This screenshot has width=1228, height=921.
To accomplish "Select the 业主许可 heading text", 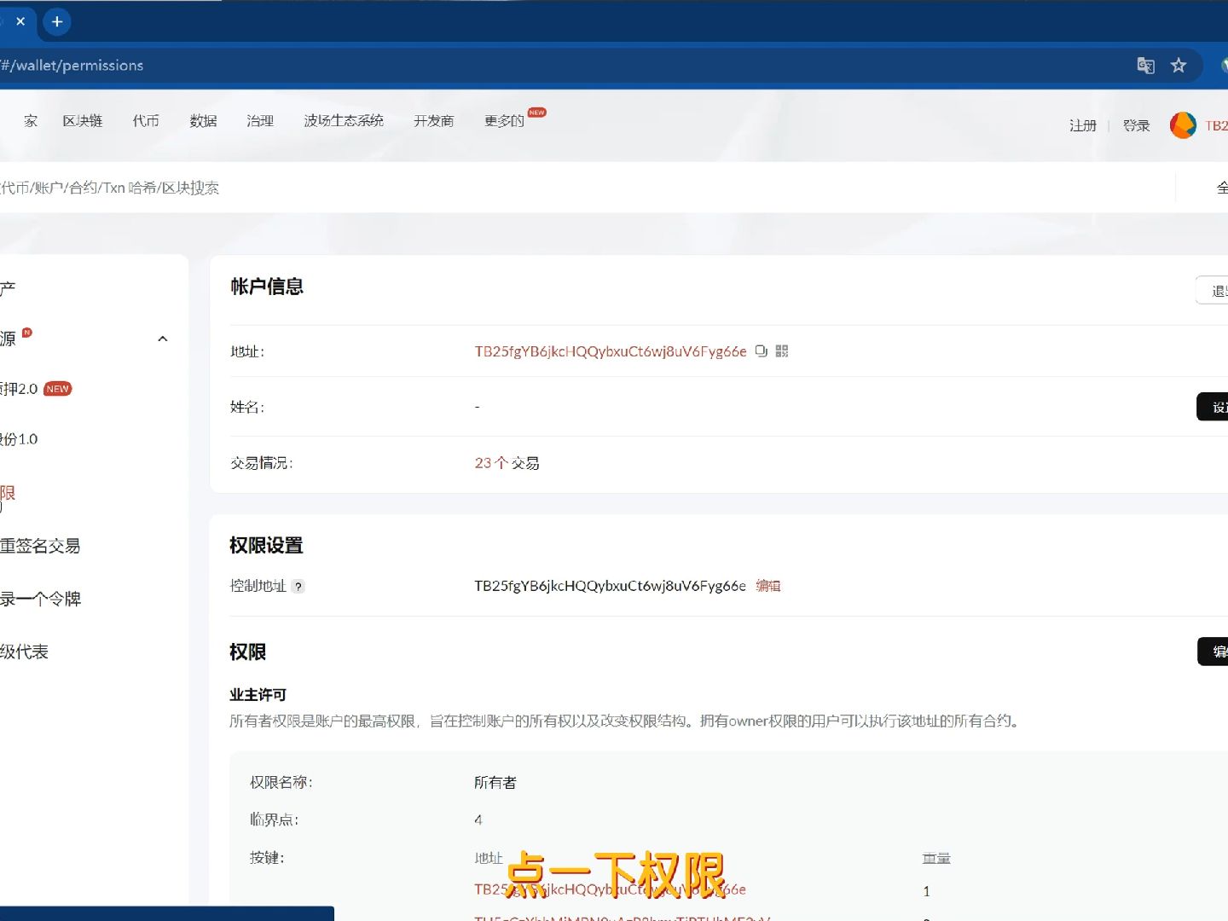I will [x=258, y=695].
